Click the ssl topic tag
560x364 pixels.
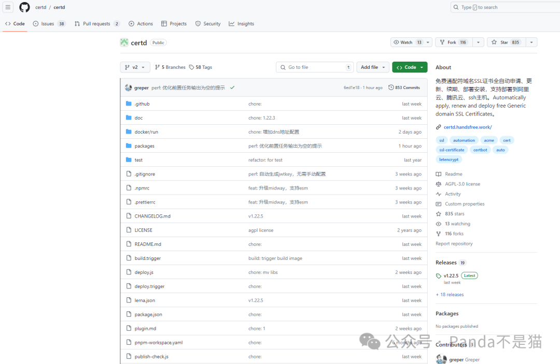[441, 140]
